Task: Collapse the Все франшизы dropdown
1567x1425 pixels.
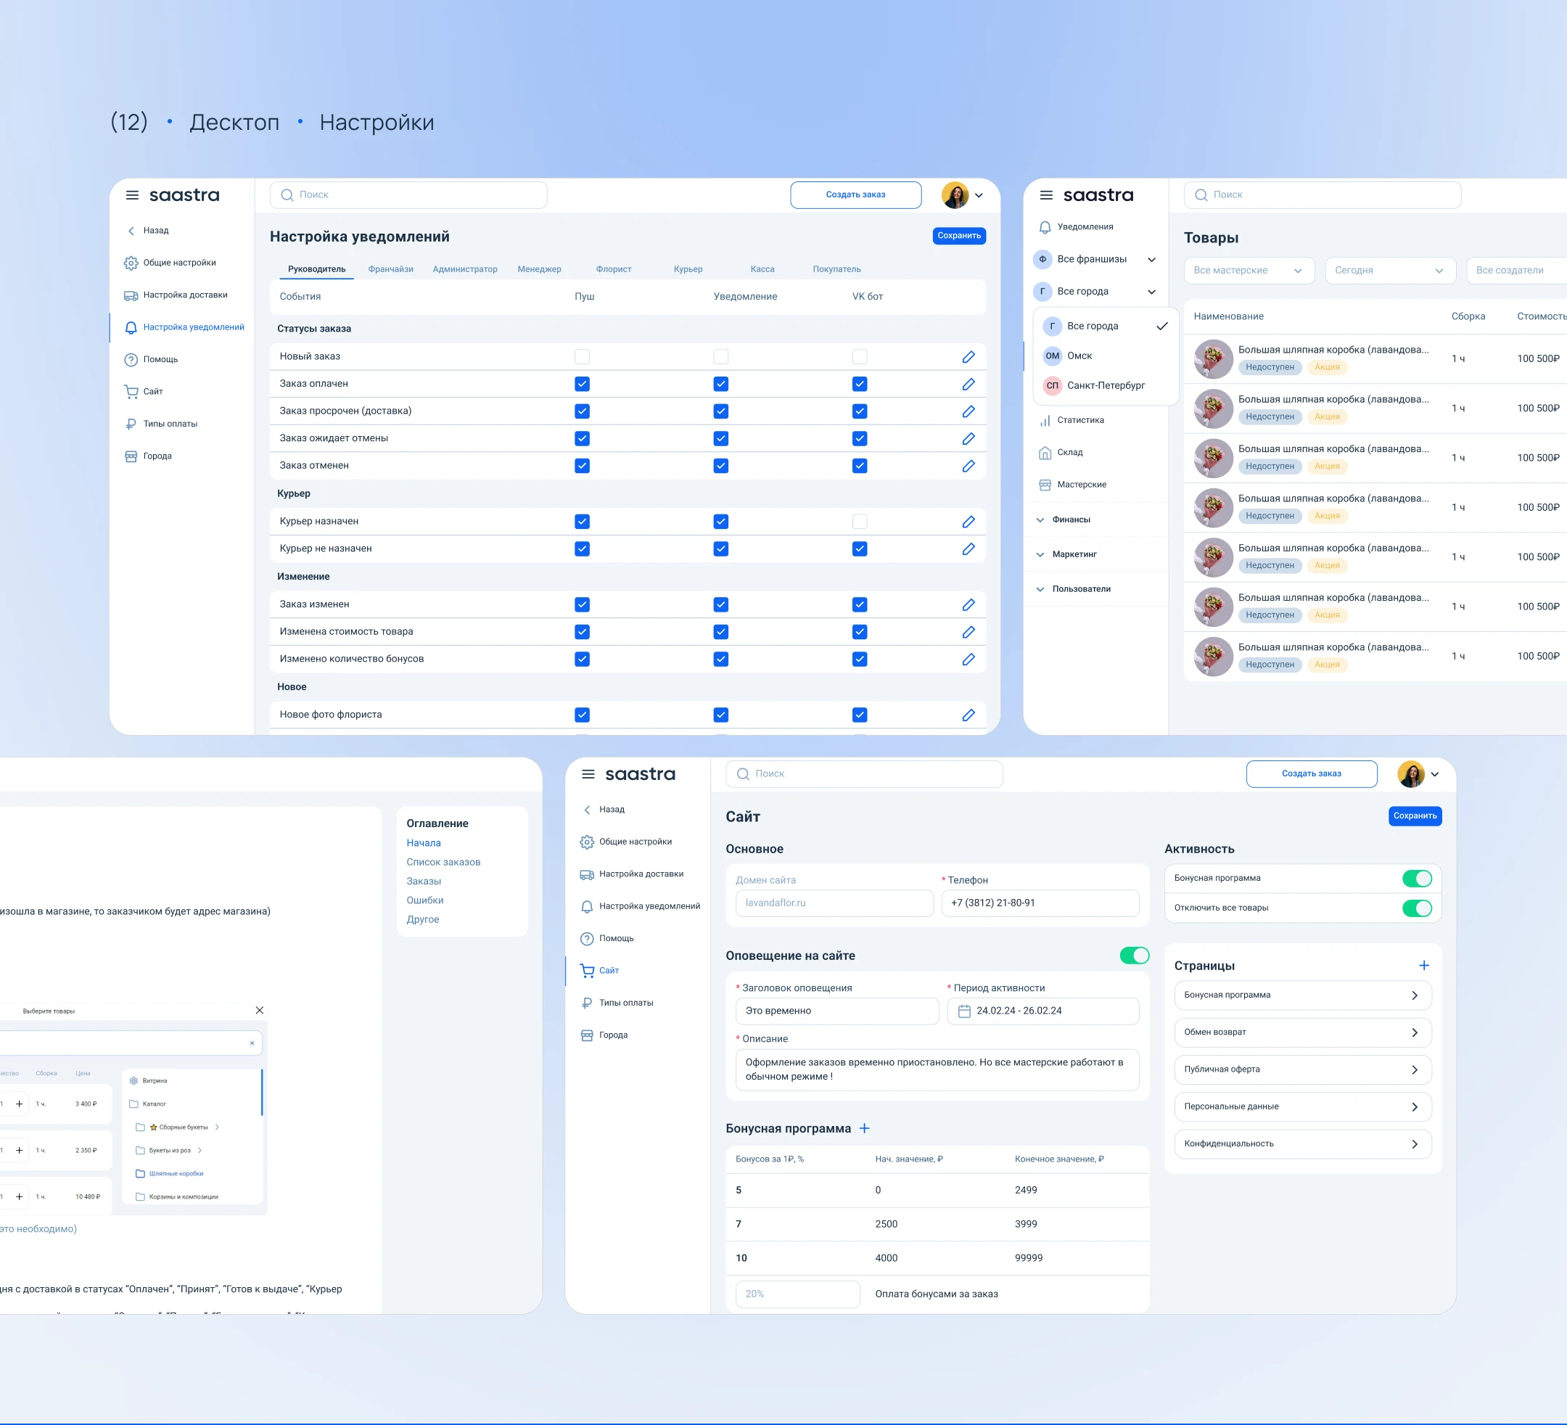Action: click(1151, 260)
